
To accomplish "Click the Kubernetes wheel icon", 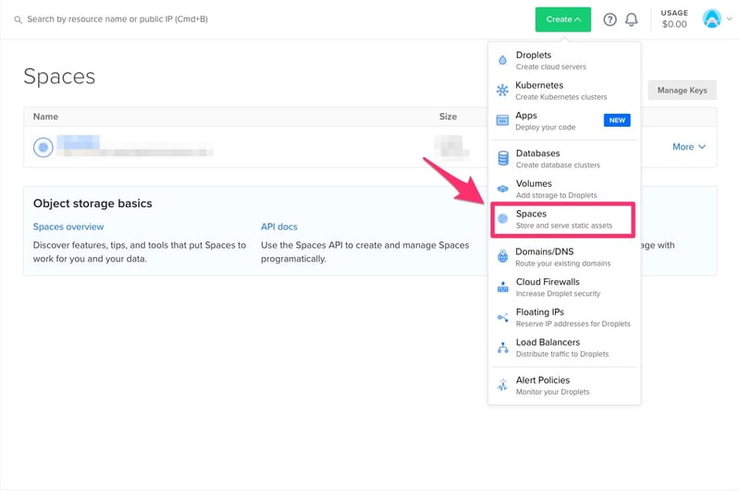I will click(x=502, y=90).
